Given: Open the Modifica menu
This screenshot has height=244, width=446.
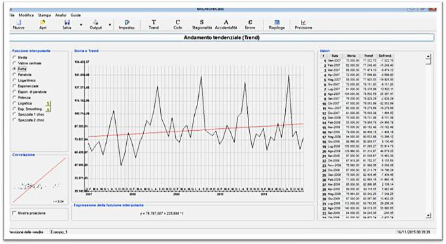Looking at the screenshot, I should 26,15.
